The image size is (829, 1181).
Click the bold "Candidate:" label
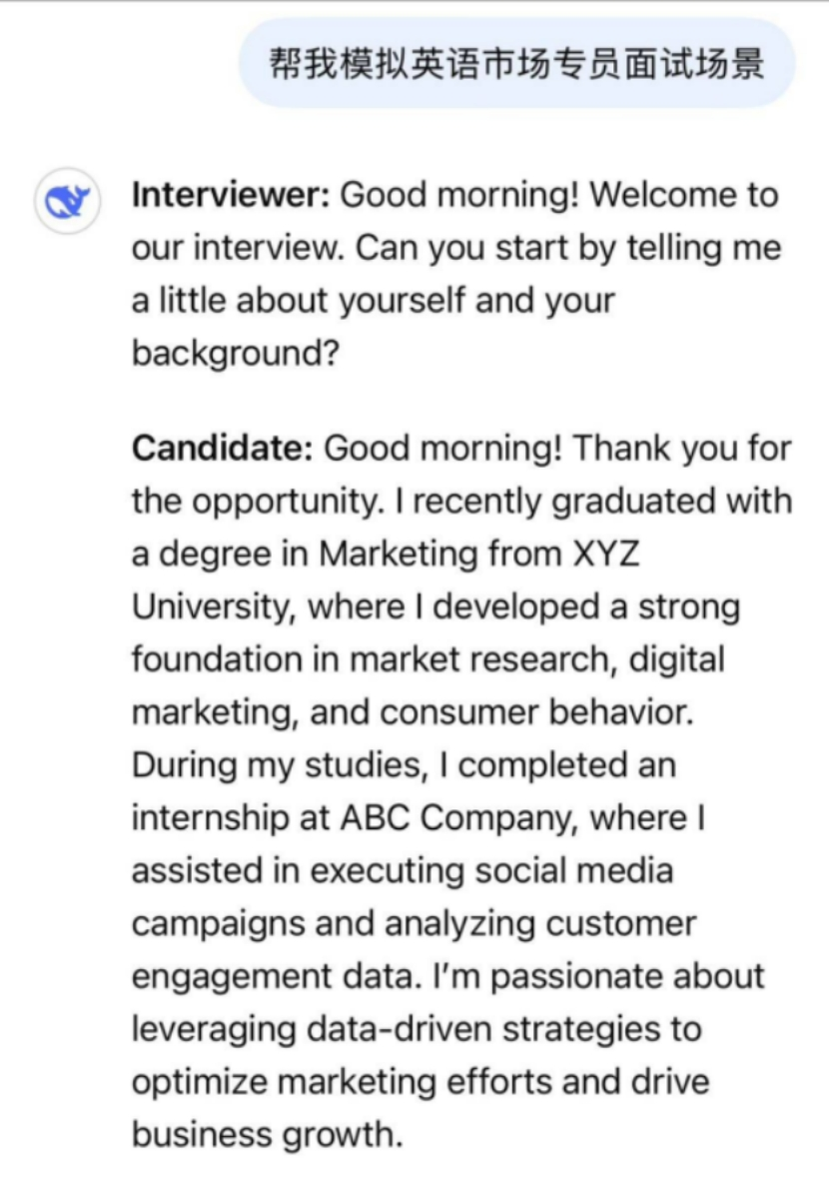[223, 449]
